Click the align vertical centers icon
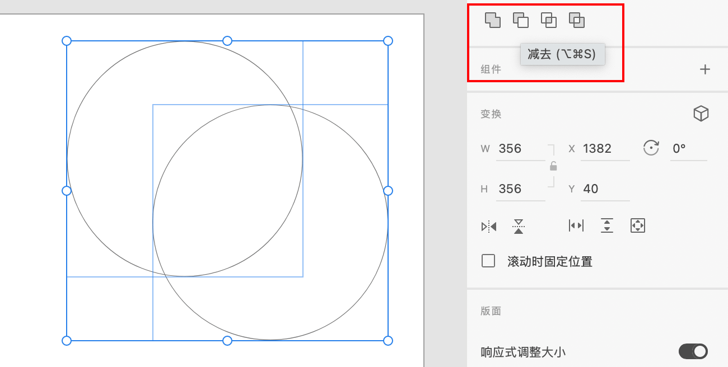The width and height of the screenshot is (728, 367). click(607, 225)
